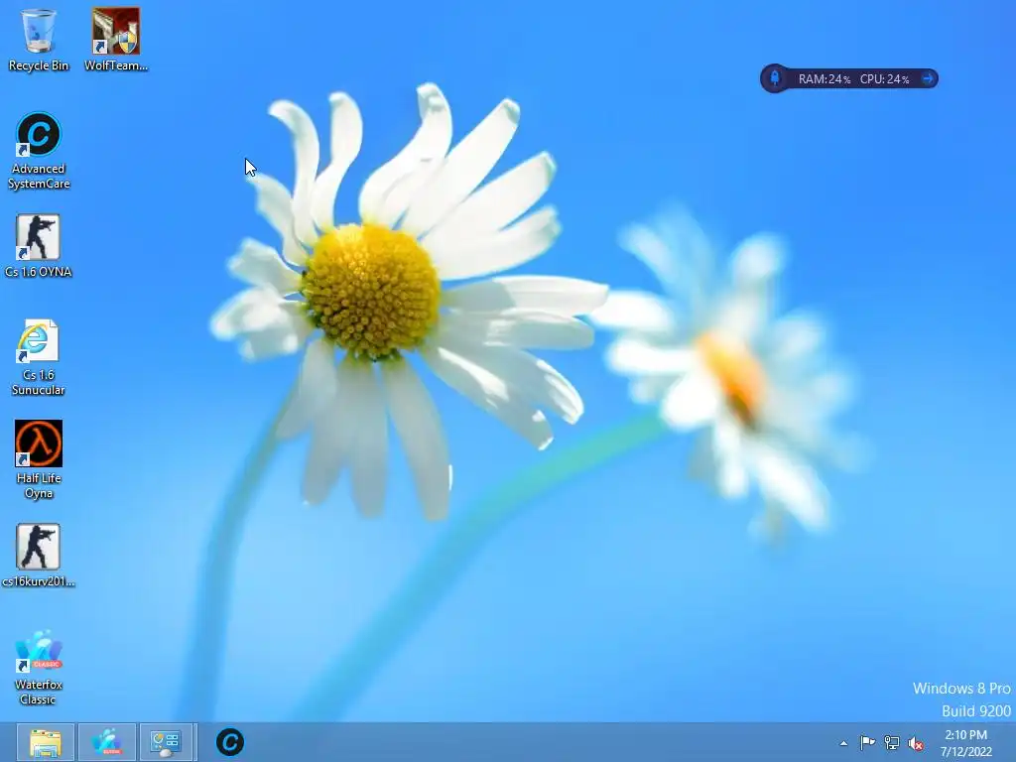Select the Cs 1.6 Sunucular shortcut
1016x762 pixels.
[x=39, y=357]
